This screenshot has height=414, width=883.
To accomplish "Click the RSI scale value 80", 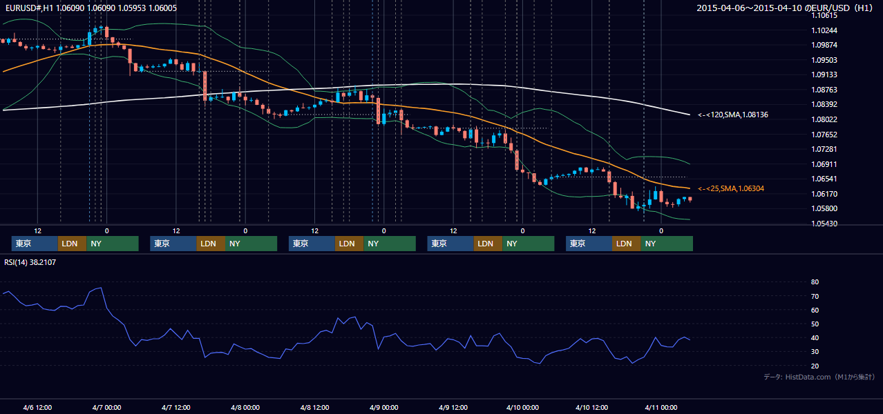I will pos(815,282).
